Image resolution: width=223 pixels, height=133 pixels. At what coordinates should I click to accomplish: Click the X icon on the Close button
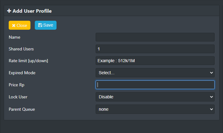point(14,25)
